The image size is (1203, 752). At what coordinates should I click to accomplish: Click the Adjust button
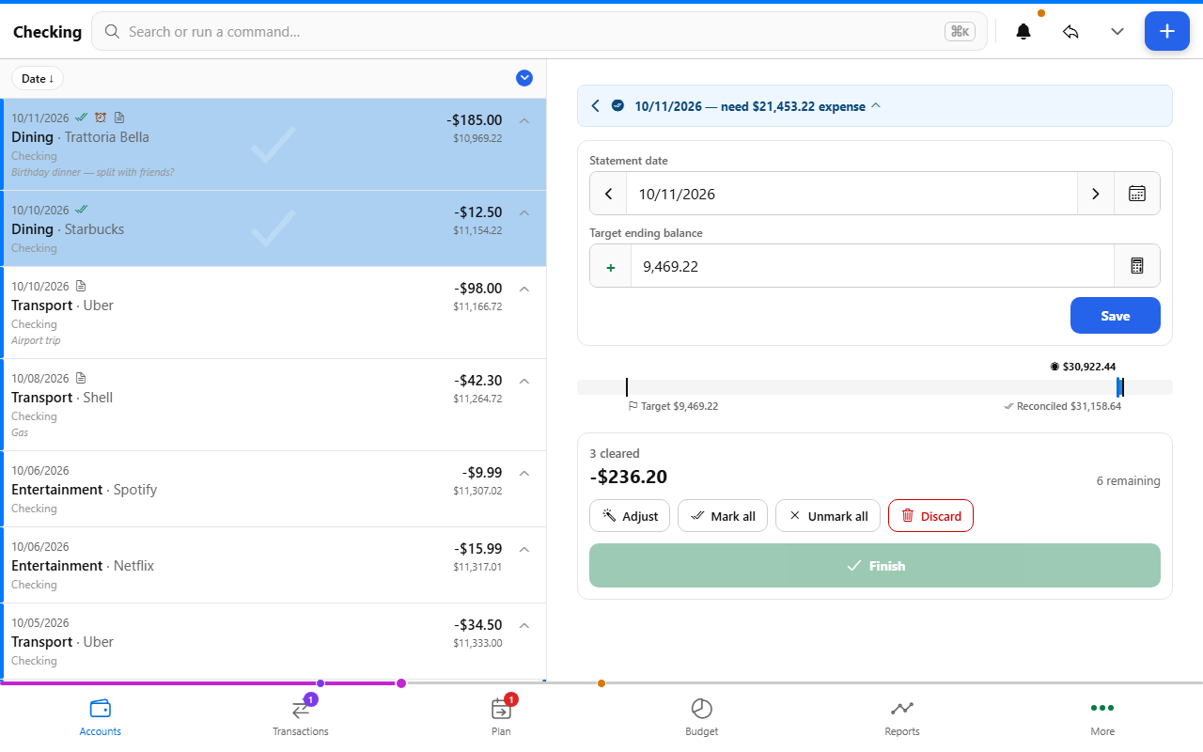[630, 516]
